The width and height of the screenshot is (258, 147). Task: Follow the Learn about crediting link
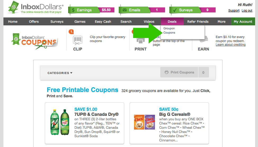230,45
